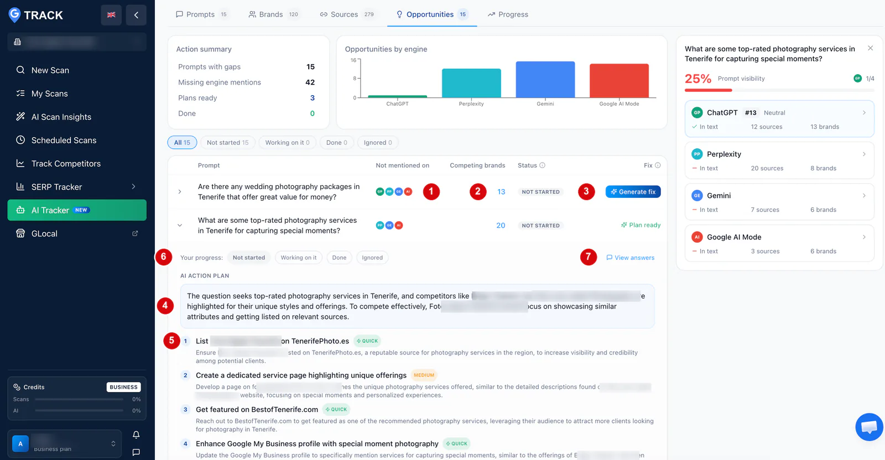Click the Fix column info icon
The width and height of the screenshot is (885, 460).
point(658,165)
